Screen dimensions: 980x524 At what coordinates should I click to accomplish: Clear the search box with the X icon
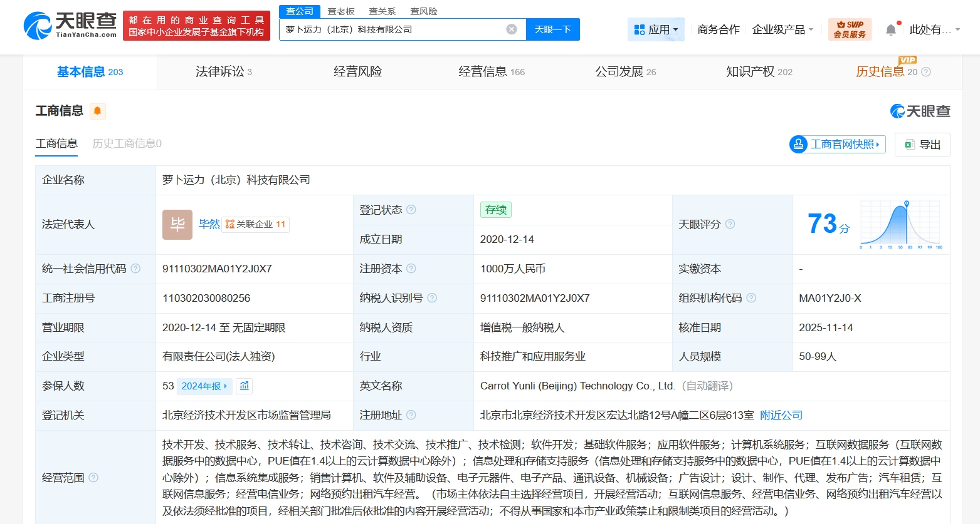click(x=511, y=28)
